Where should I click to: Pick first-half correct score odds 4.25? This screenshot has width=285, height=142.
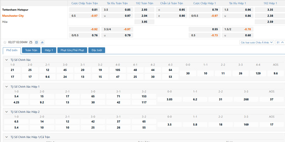point(16,102)
